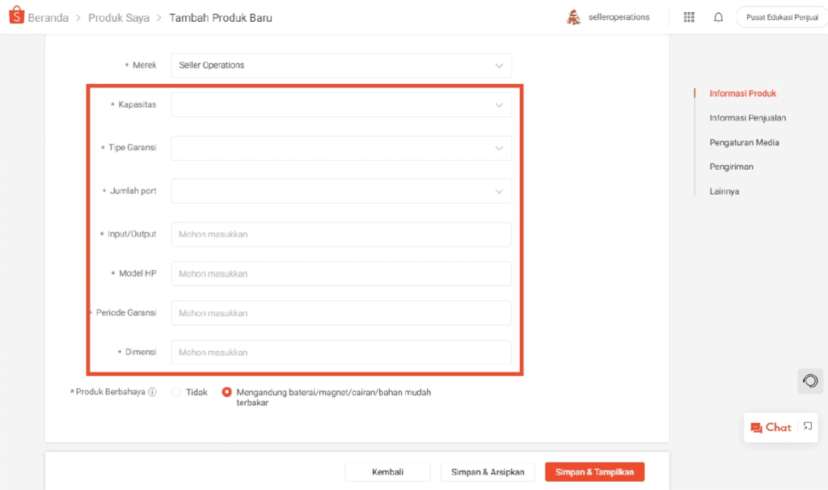The image size is (828, 490).
Task: Go to Informasi Produk section
Action: click(x=742, y=94)
